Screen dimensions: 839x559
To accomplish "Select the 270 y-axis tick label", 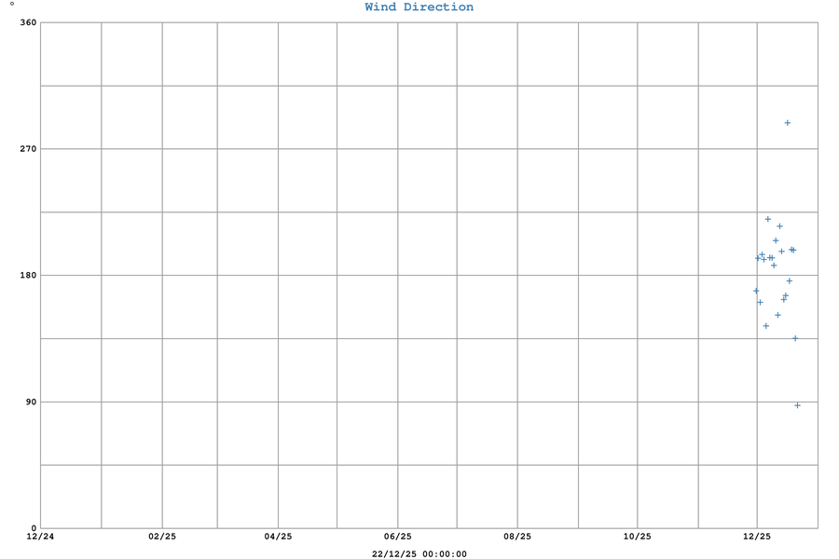I will click(x=28, y=149).
